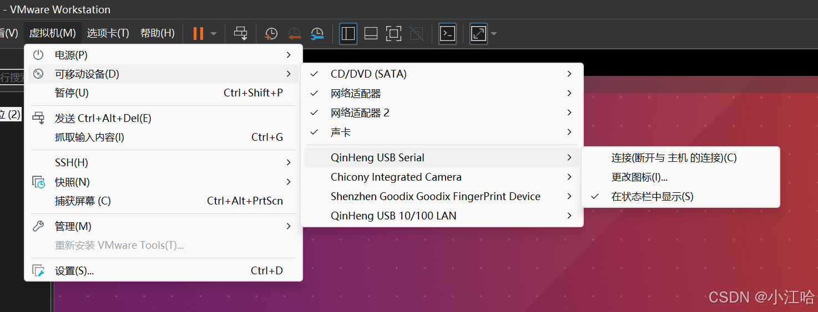This screenshot has height=312, width=818.
Task: Click the checkmark beside 网络适配器
Action: click(314, 93)
